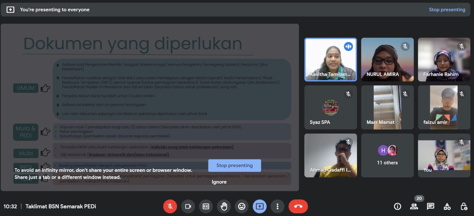Open more options three-dot menu
Screen dimensions: 474x216
tap(277, 206)
